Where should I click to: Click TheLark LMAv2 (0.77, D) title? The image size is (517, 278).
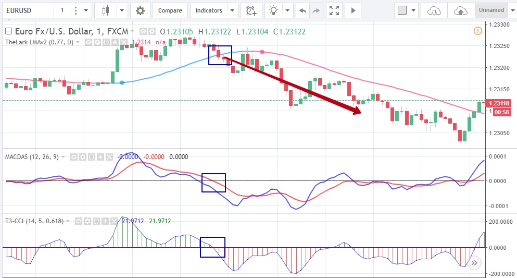click(x=39, y=42)
